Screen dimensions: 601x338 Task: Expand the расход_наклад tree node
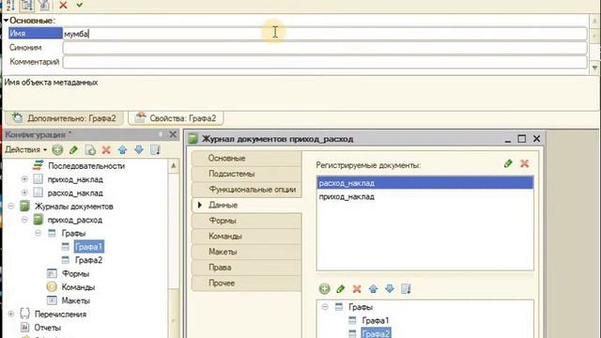tap(24, 192)
